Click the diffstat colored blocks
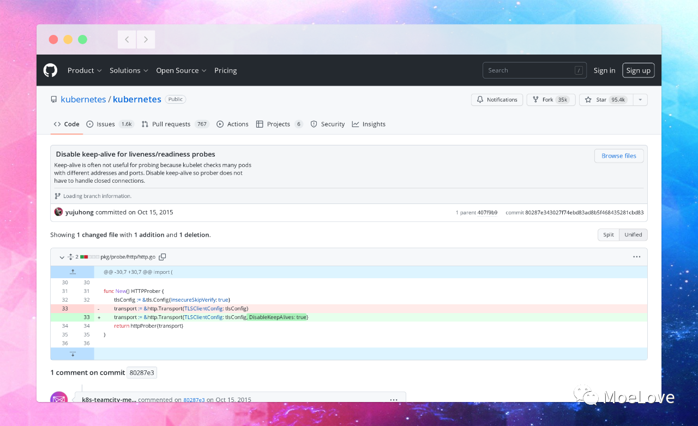This screenshot has width=698, height=426. [90, 257]
